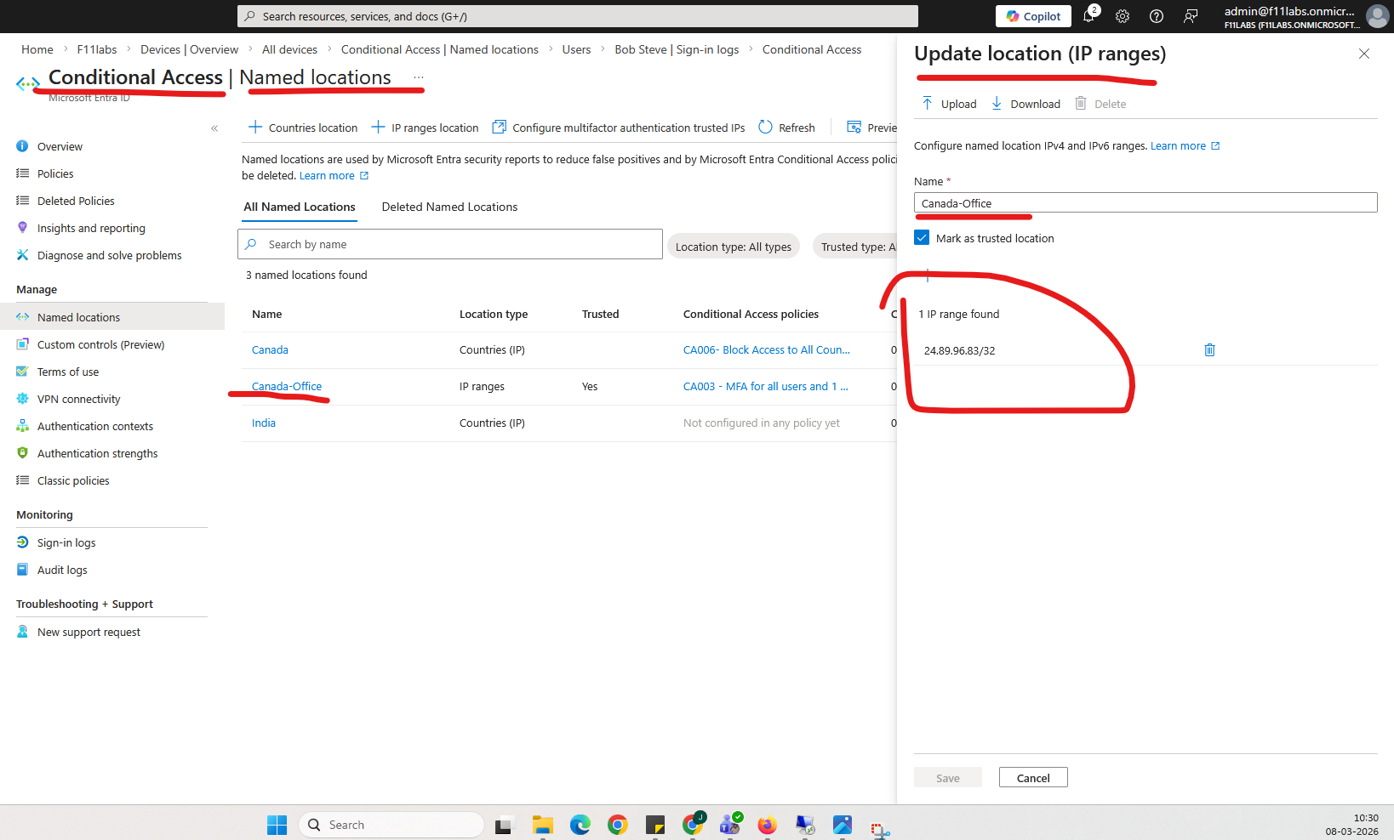1394x840 pixels.
Task: Click Refresh in the command bar
Action: coord(786,128)
